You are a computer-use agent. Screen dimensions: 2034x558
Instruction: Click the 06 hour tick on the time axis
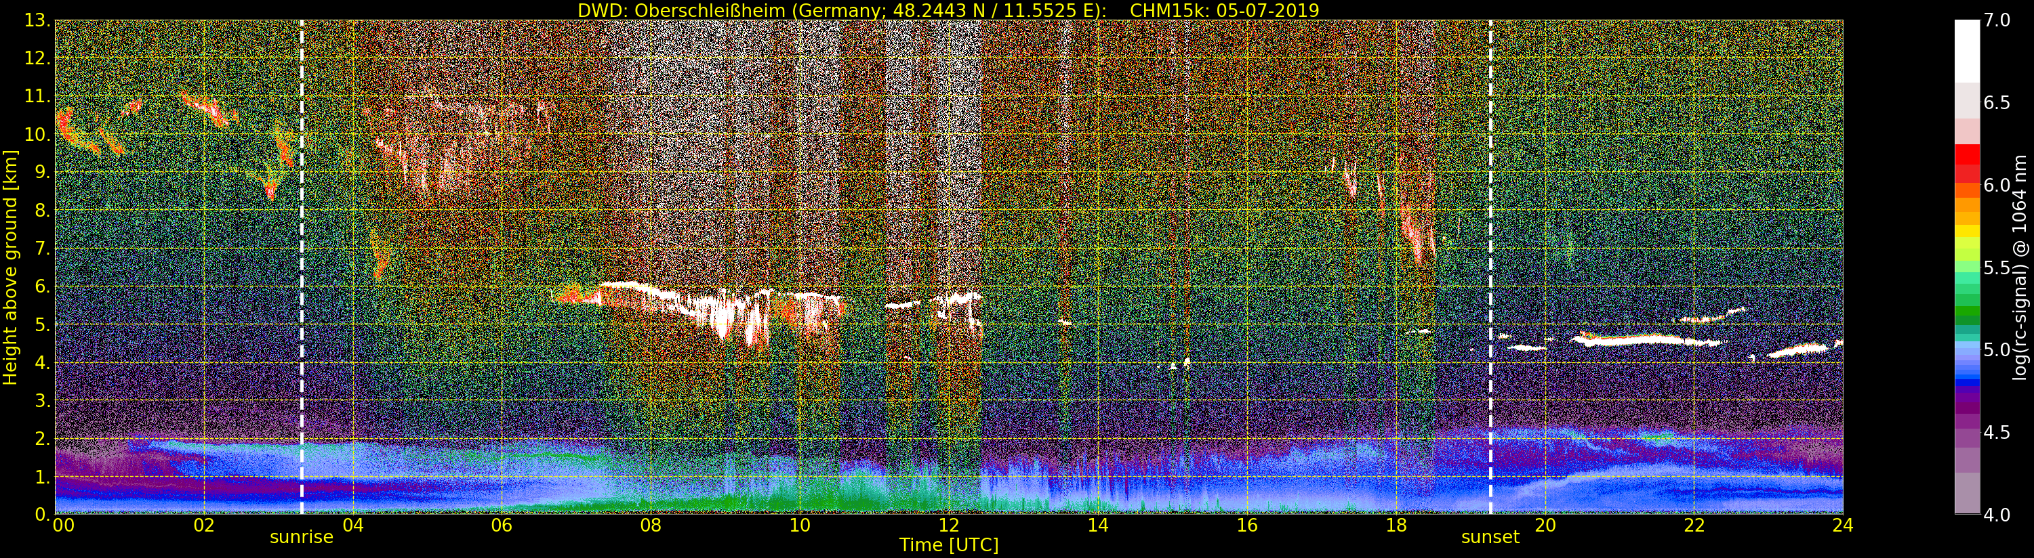point(502,525)
